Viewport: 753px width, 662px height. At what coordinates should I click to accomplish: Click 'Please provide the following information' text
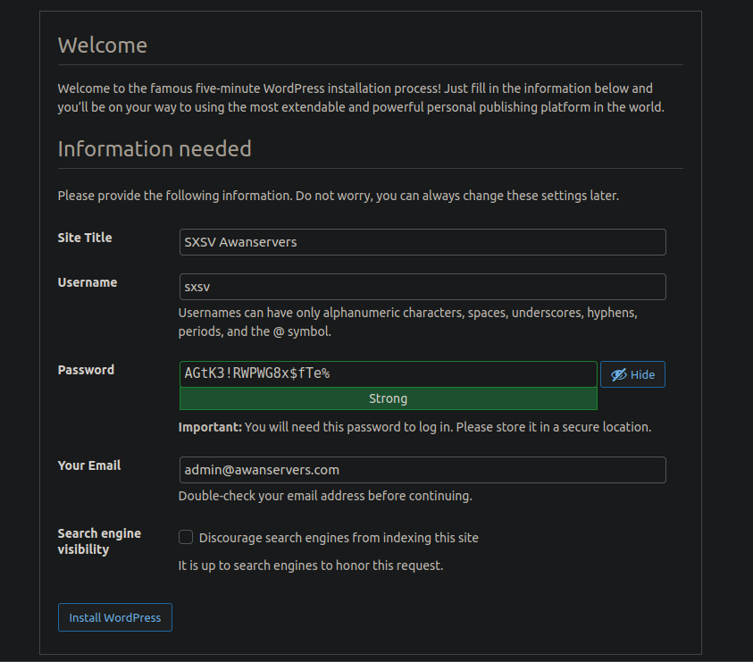click(x=338, y=196)
